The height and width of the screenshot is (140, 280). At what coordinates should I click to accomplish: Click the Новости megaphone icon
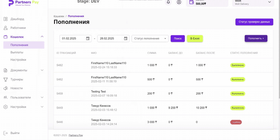coord(6,88)
